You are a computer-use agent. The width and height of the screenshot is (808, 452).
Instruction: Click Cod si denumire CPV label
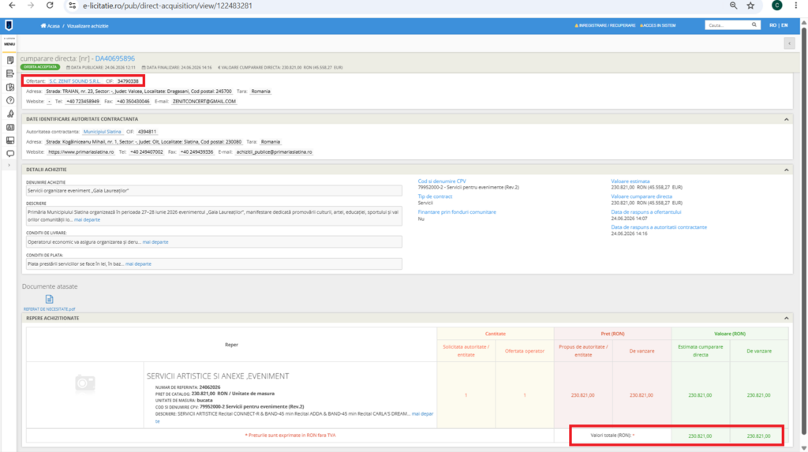click(x=442, y=181)
